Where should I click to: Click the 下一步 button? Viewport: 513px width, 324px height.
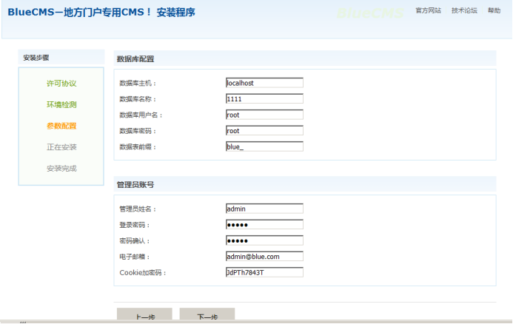[207, 314]
